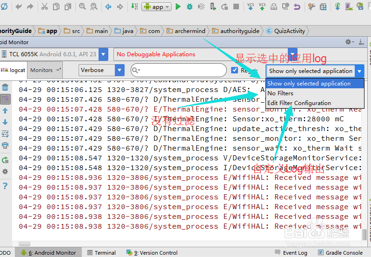Toggle scroll to the end of logcat
Screen dimensions: 371x257
[5, 99]
